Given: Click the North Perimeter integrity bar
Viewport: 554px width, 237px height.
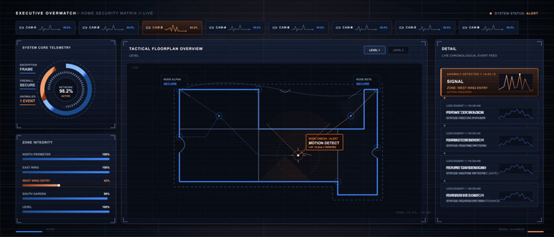Looking at the screenshot, I should 66,159.
